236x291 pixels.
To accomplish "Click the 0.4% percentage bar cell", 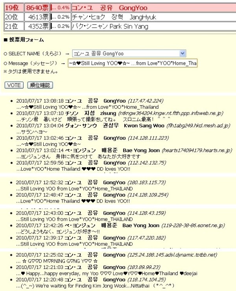I will 60,7.
